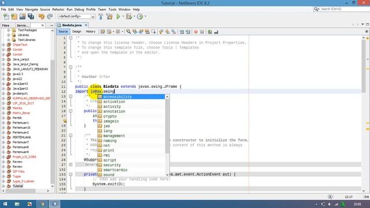
Task: Click the New File toolbar icon
Action: 6,17
